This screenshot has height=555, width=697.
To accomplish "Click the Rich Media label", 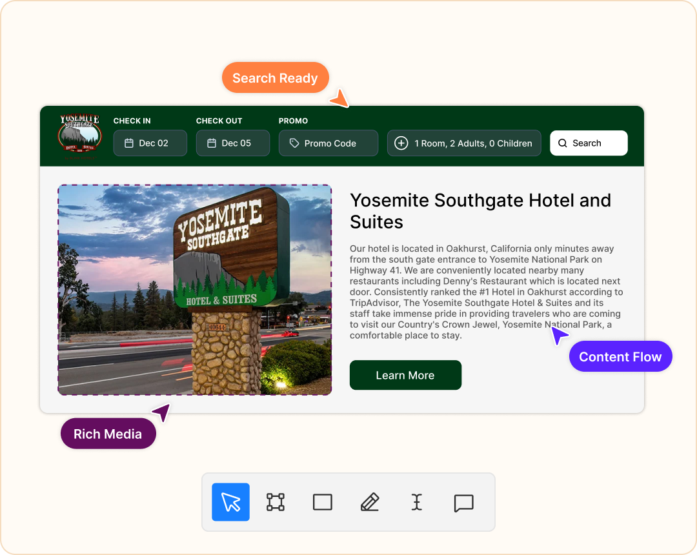I will point(108,434).
